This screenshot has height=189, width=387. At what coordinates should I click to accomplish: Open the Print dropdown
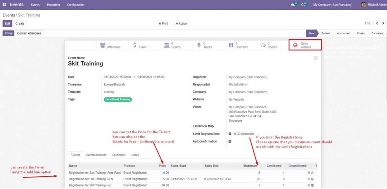(x=163, y=23)
